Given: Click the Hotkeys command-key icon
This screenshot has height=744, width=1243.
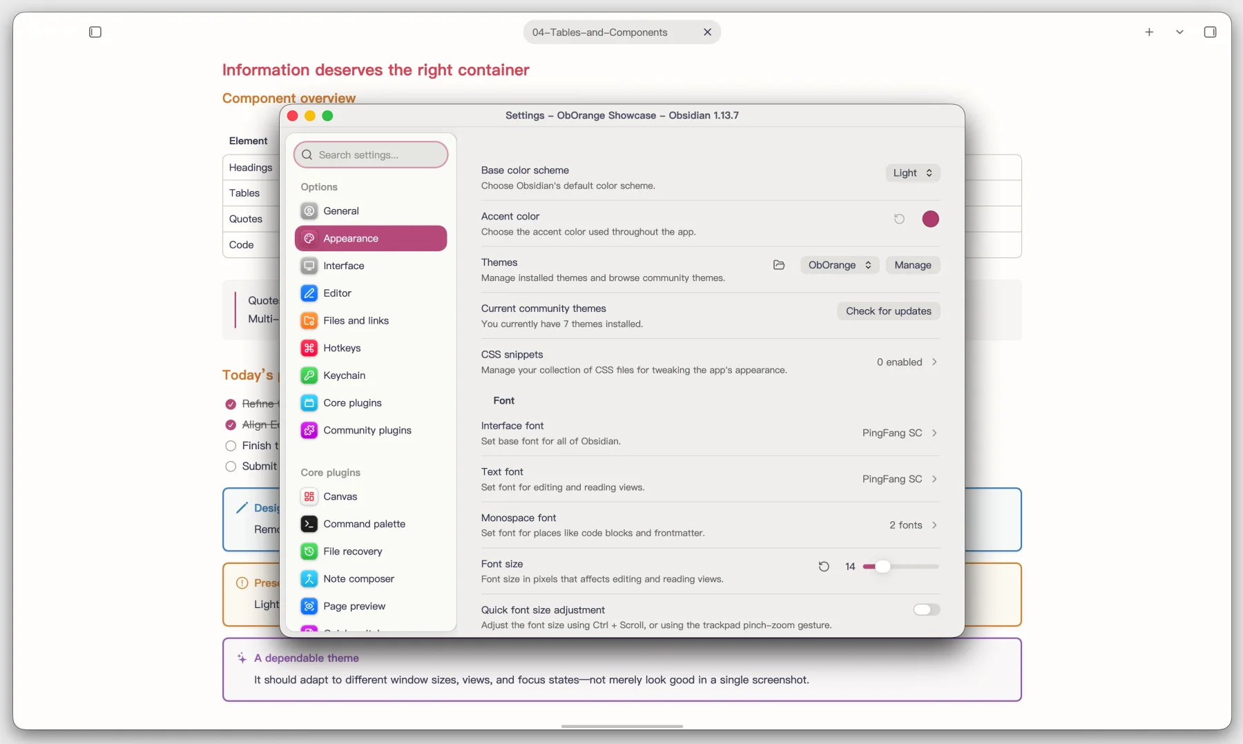Looking at the screenshot, I should (x=309, y=348).
